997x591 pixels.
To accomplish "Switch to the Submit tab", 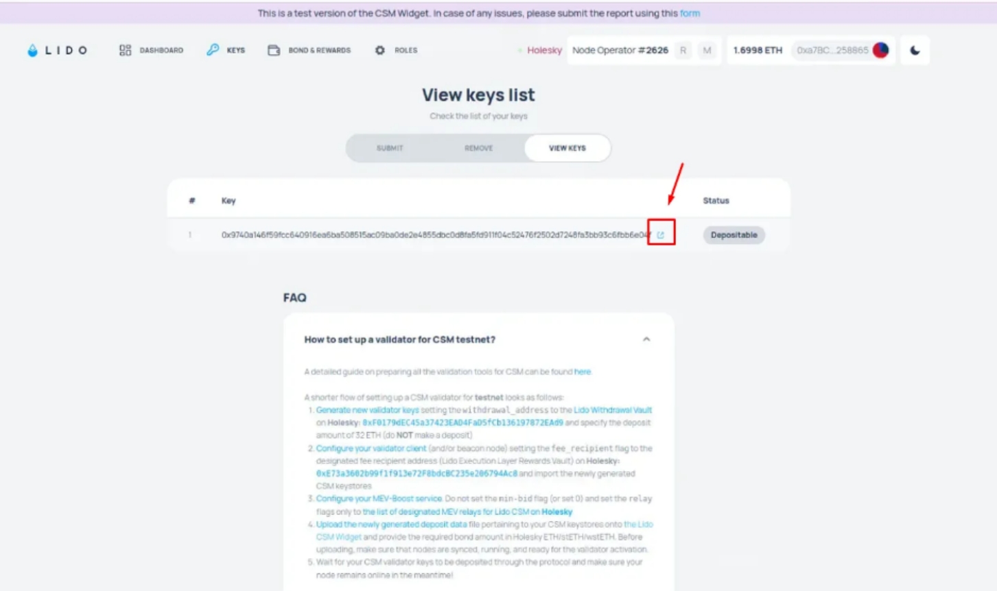I will 390,148.
